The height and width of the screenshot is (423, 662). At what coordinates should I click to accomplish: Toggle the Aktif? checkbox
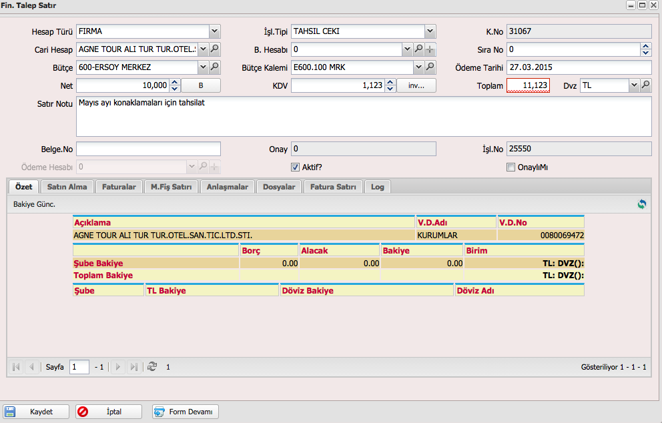pyautogui.click(x=295, y=167)
